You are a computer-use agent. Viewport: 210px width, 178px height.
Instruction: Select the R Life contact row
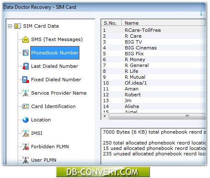click(x=153, y=71)
